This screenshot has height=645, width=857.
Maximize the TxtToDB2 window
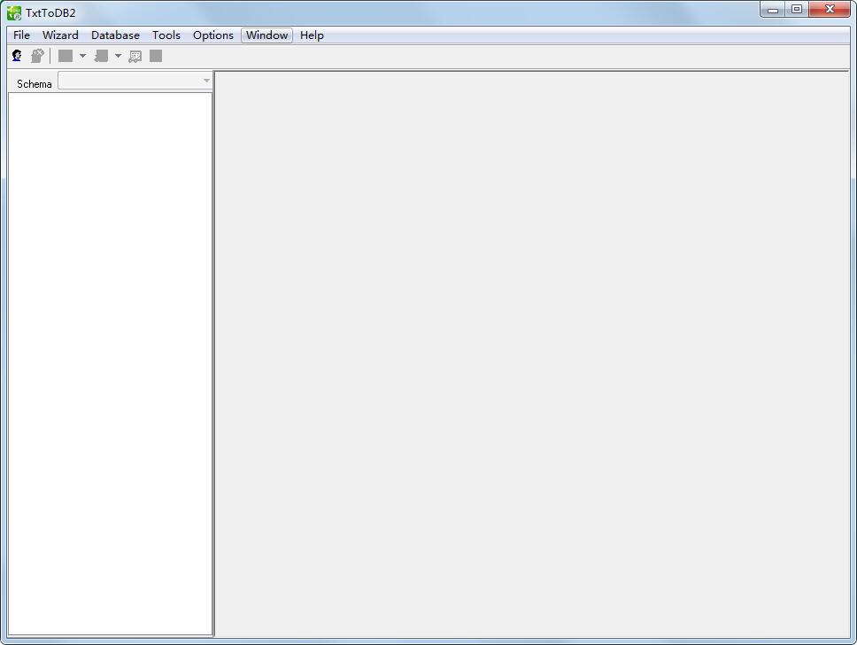tap(797, 9)
